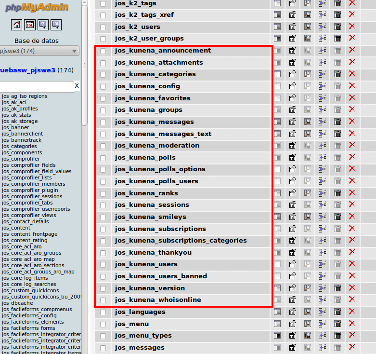Empty the jos_kunena_version table
The height and width of the screenshot is (354, 376).
pos(337,288)
